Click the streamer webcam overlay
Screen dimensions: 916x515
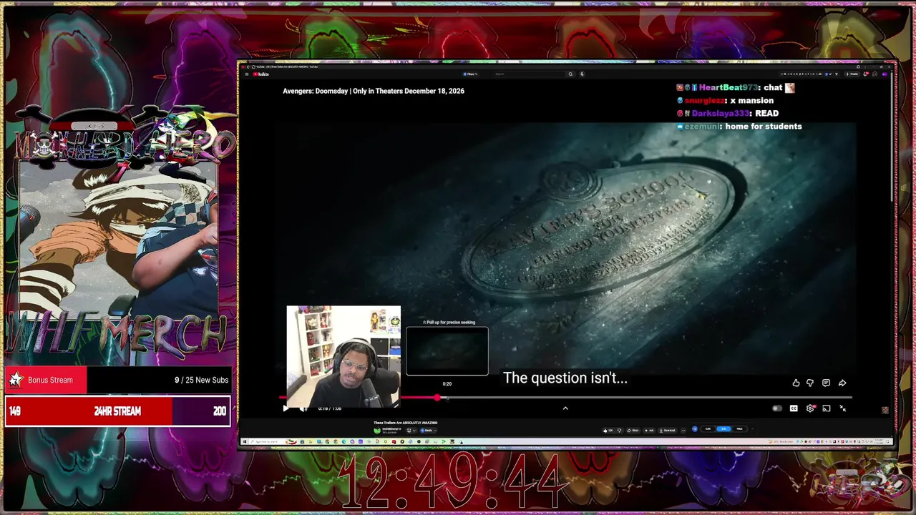pyautogui.click(x=343, y=356)
